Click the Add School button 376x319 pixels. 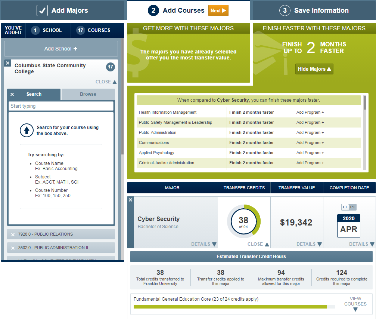click(x=61, y=49)
